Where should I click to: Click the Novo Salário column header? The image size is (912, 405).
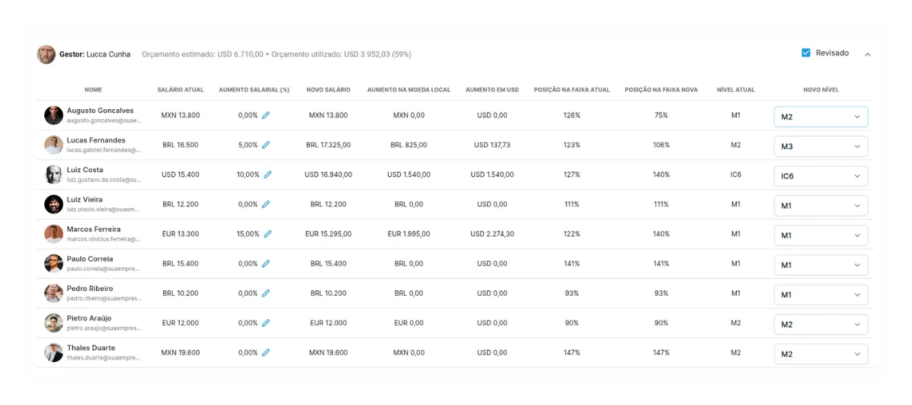tap(328, 90)
